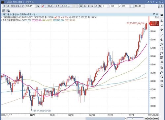The width and height of the screenshot is (165, 120).
Task: Click the pin icon in title bar
Action: coord(148,2)
